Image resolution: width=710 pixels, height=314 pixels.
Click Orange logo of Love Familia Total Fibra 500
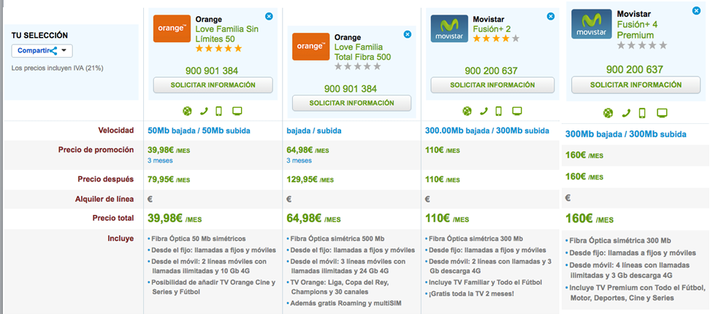tap(310, 47)
